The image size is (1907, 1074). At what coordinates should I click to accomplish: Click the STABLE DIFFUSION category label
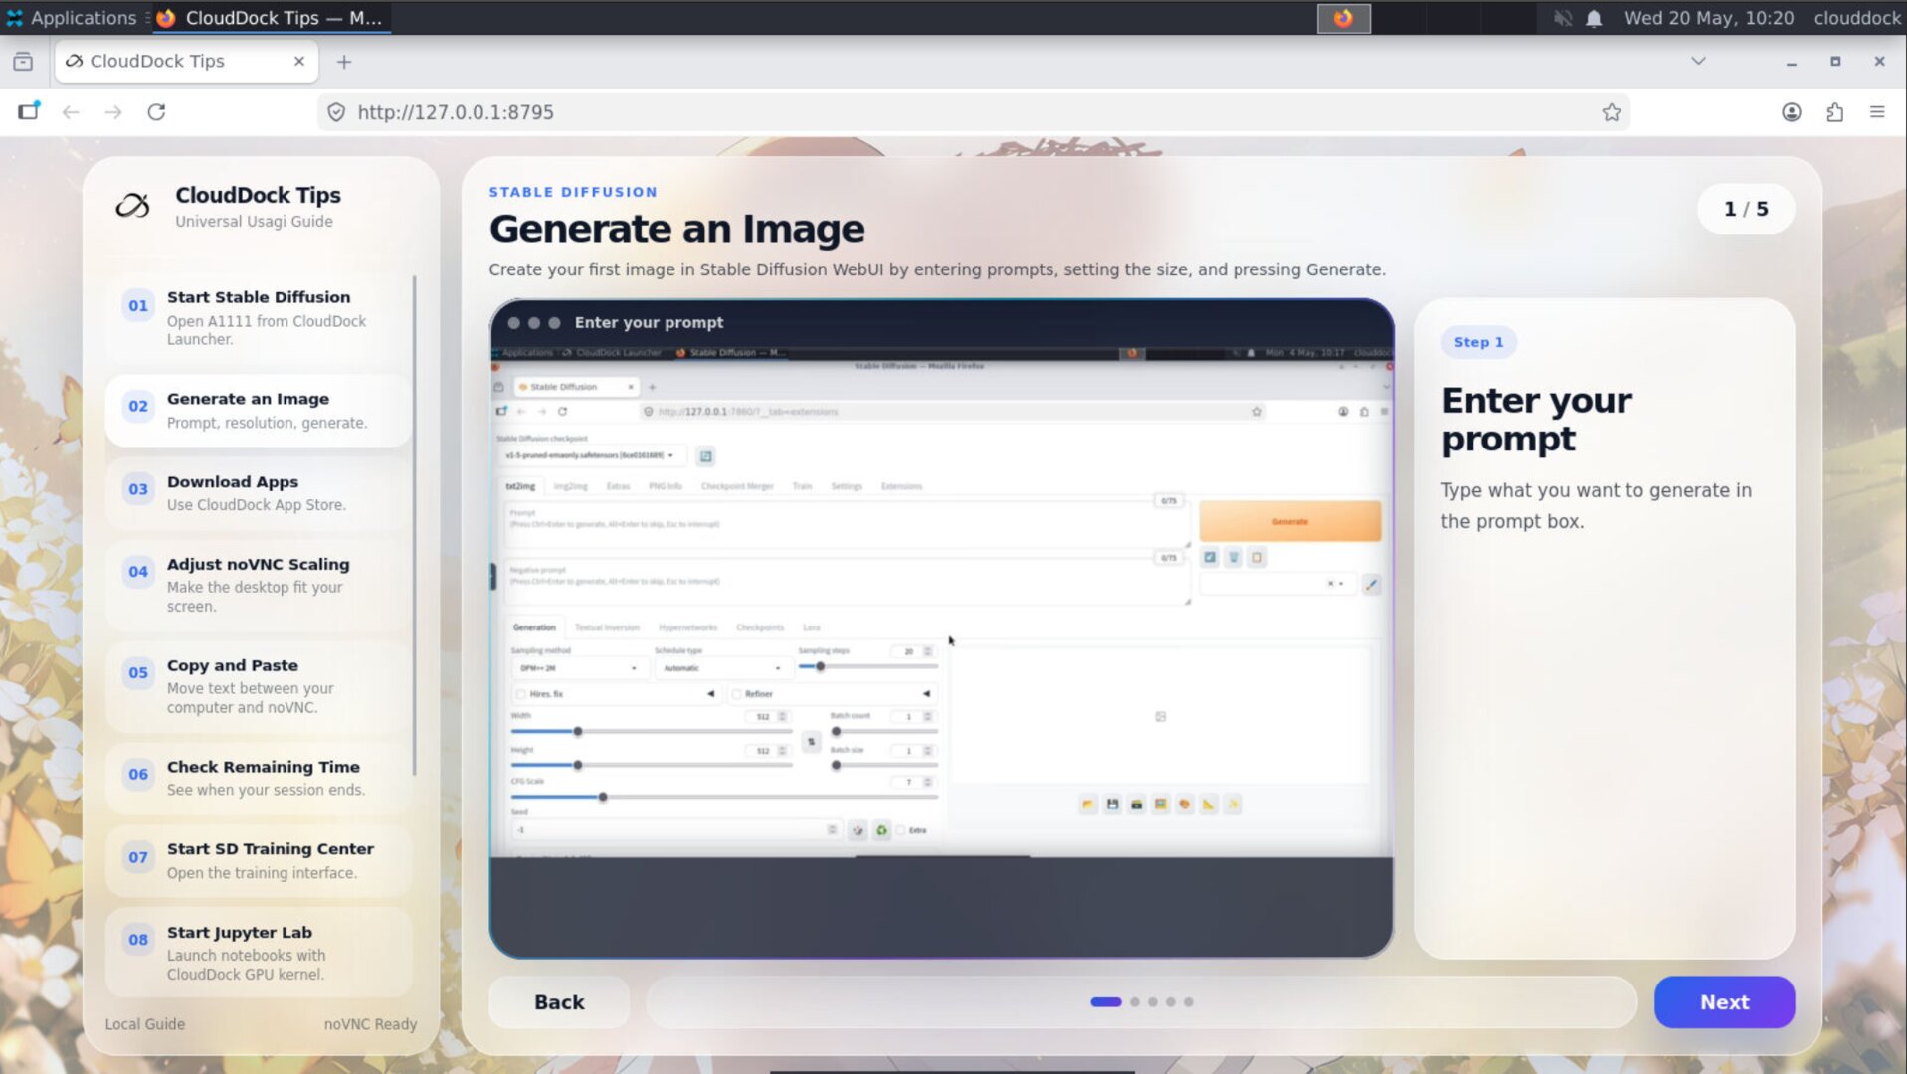pyautogui.click(x=573, y=192)
